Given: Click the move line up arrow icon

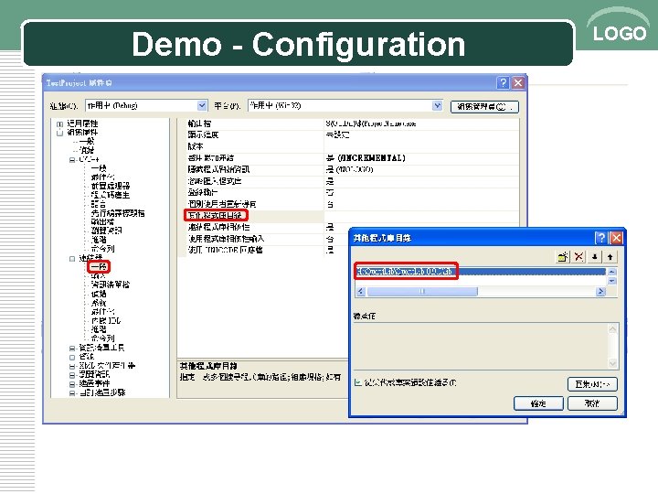Looking at the screenshot, I should [x=610, y=257].
